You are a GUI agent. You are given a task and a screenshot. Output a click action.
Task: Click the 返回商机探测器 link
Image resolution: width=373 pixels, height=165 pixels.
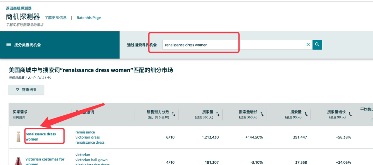coord(21,8)
